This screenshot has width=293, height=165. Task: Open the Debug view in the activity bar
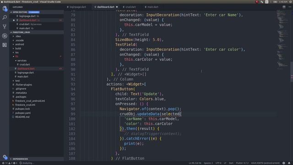tap(5, 36)
